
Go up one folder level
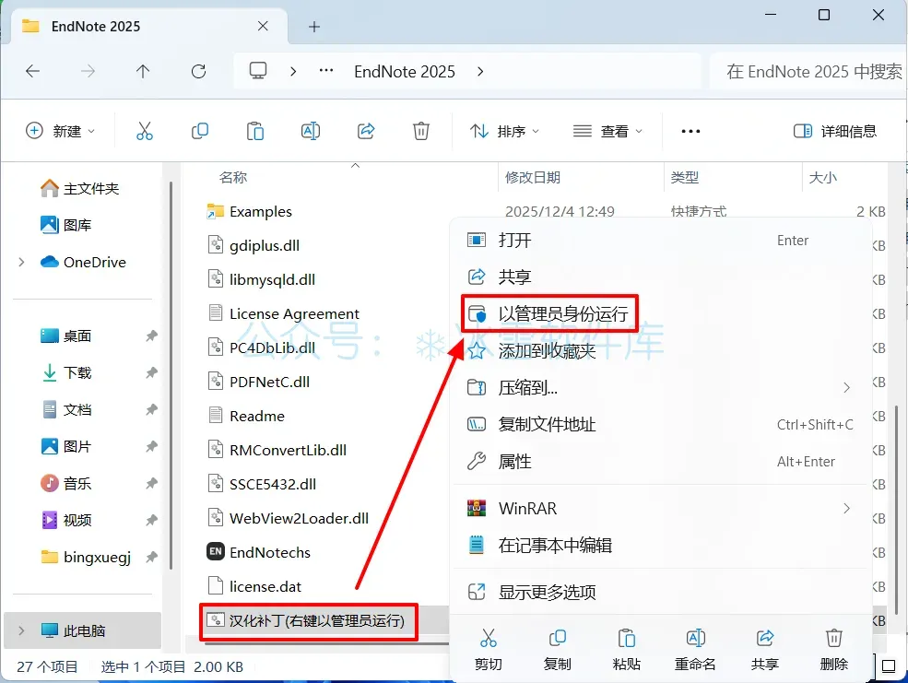coord(143,71)
